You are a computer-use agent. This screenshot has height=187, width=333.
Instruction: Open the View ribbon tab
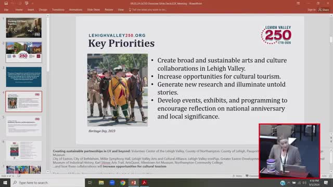pos(121,10)
